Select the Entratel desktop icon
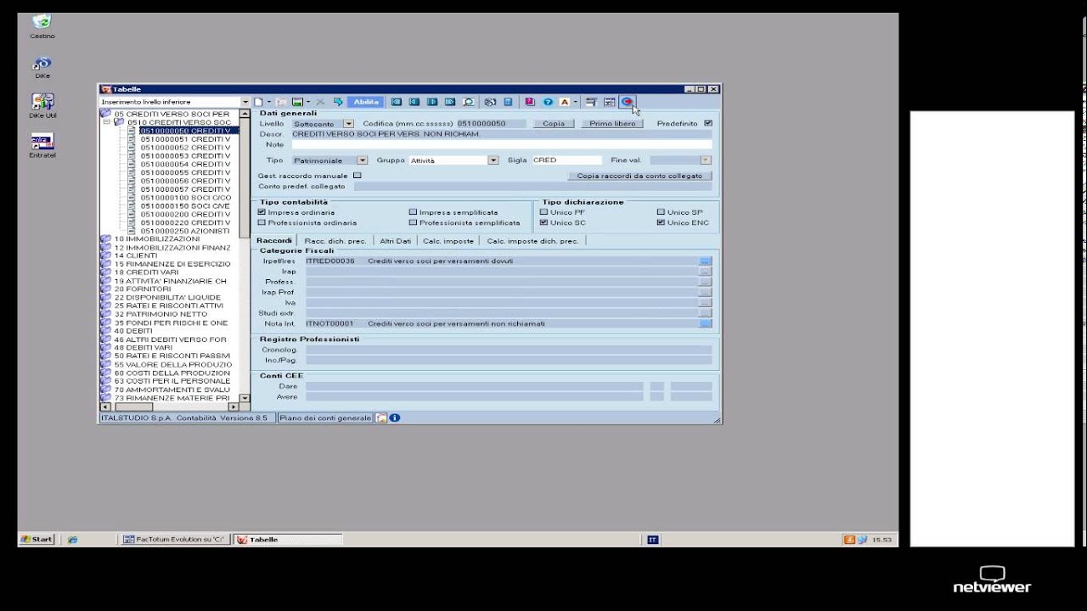 pyautogui.click(x=42, y=145)
